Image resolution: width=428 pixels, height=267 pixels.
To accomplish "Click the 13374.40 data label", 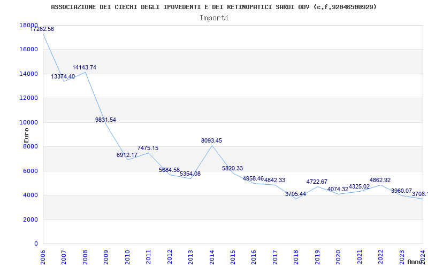I will coord(63,77).
